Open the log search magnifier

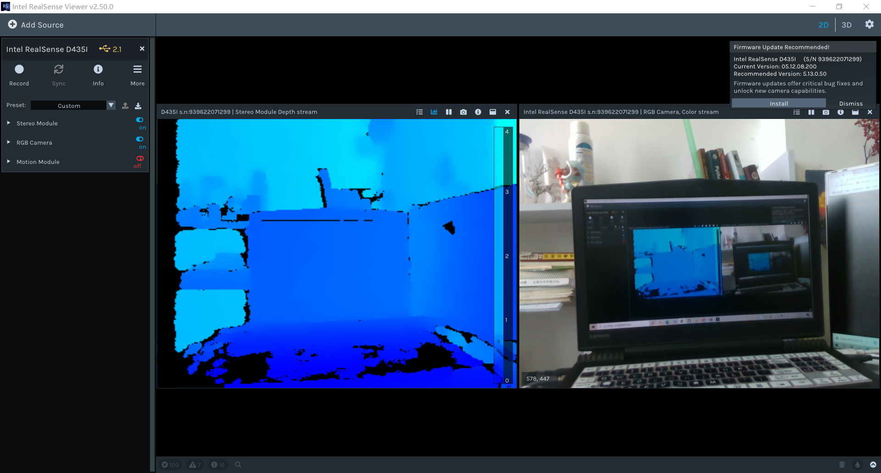coord(238,465)
